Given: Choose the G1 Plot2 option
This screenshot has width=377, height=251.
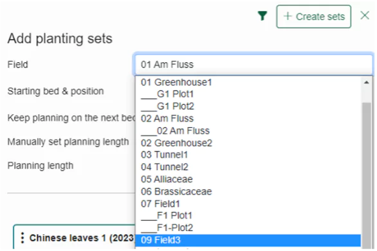Looking at the screenshot, I should (x=248, y=107).
